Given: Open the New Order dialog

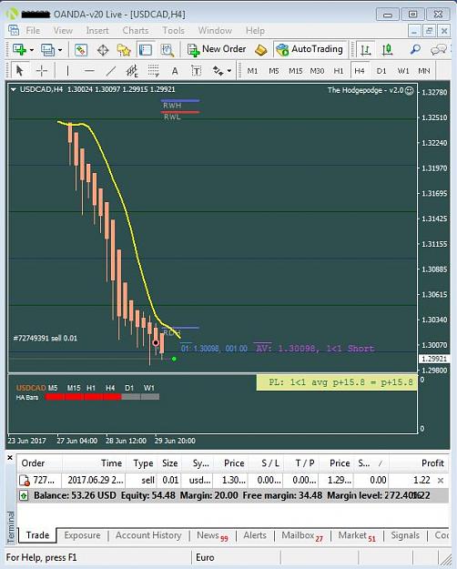Looking at the screenshot, I should click(217, 49).
